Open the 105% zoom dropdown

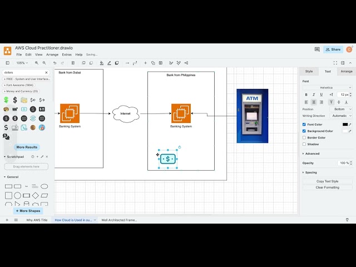(x=22, y=63)
